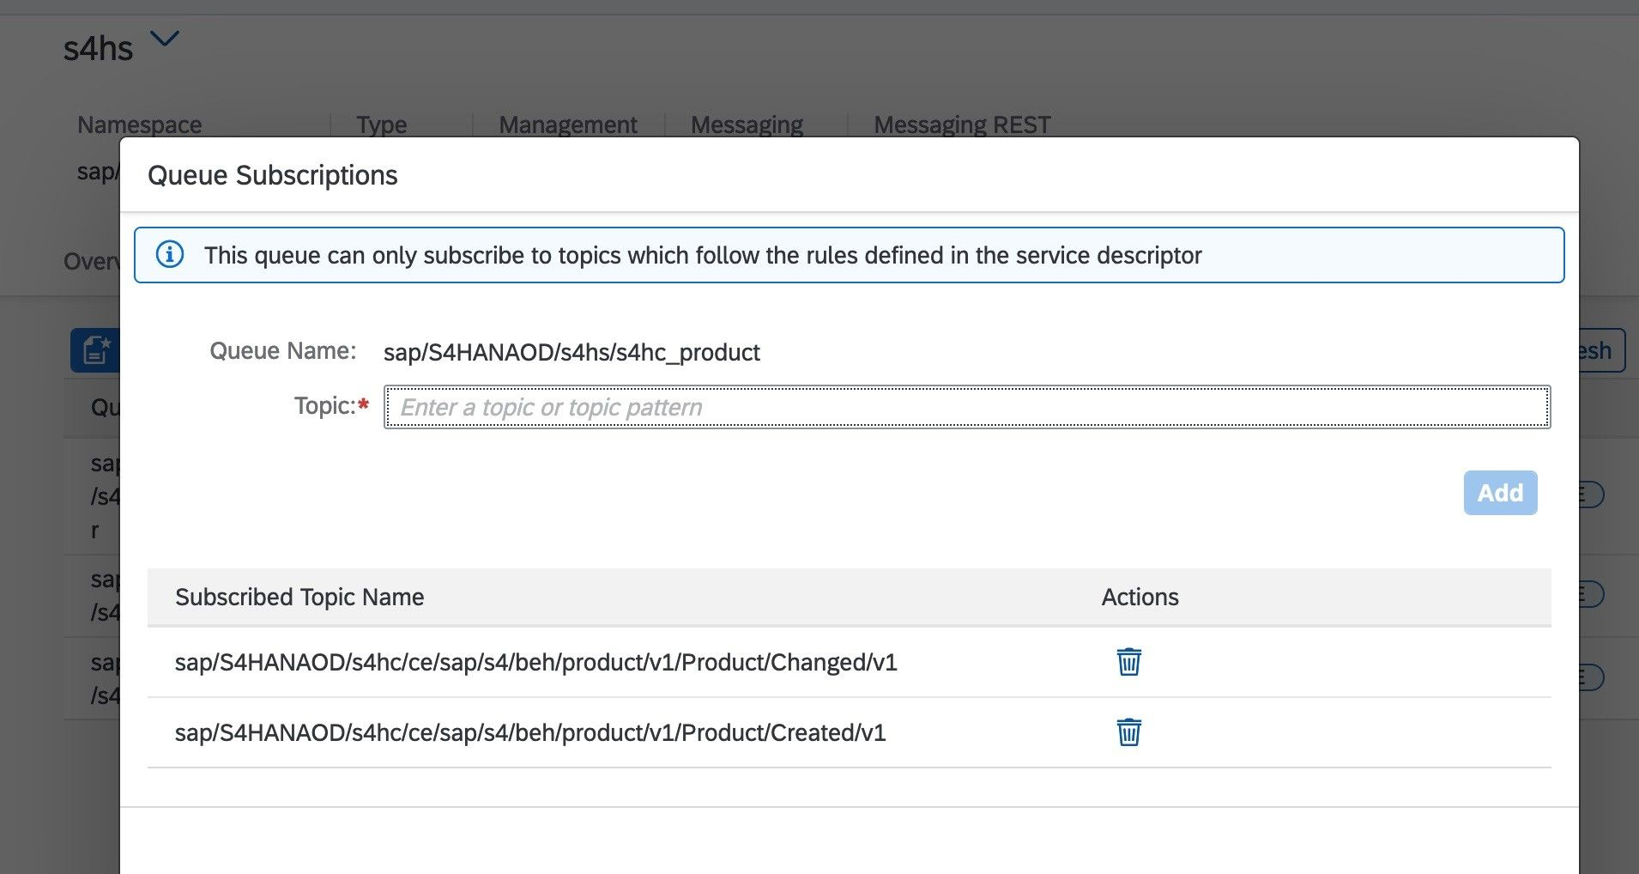
Task: Click the Subscribed Topic Name column header
Action: pos(299,597)
